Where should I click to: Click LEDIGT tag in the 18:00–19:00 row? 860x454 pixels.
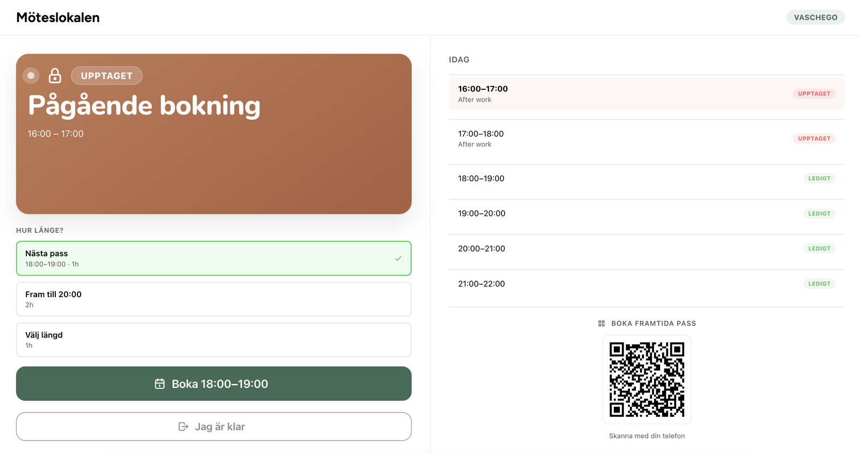click(x=819, y=178)
